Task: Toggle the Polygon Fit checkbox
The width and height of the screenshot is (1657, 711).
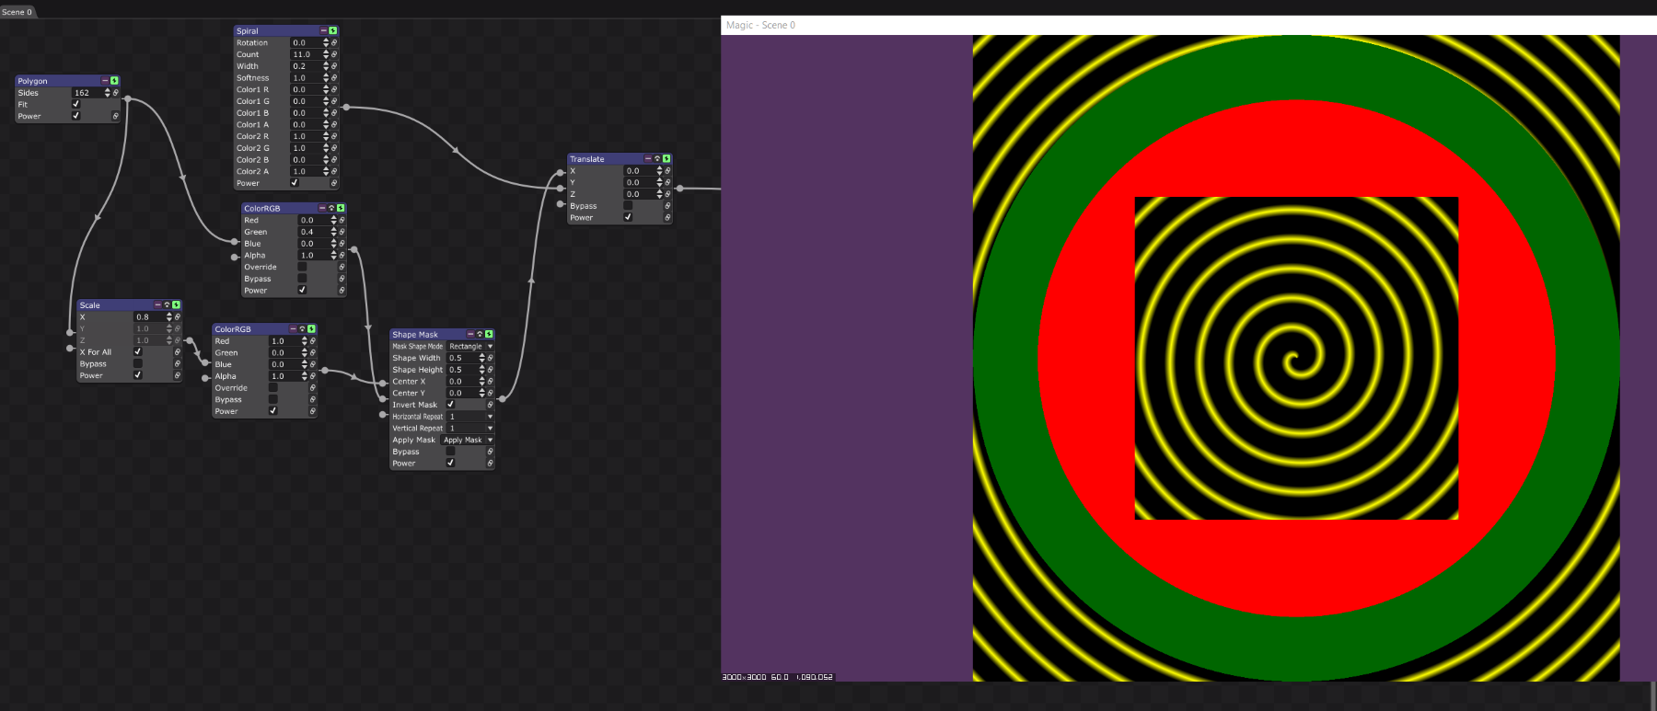Action: coord(75,104)
